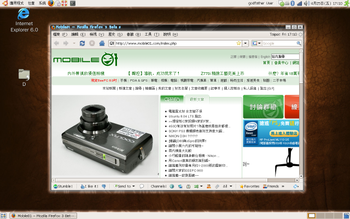Give the page an 'I like it!' thumbs up
This screenshot has height=219, width=350.
point(89,186)
